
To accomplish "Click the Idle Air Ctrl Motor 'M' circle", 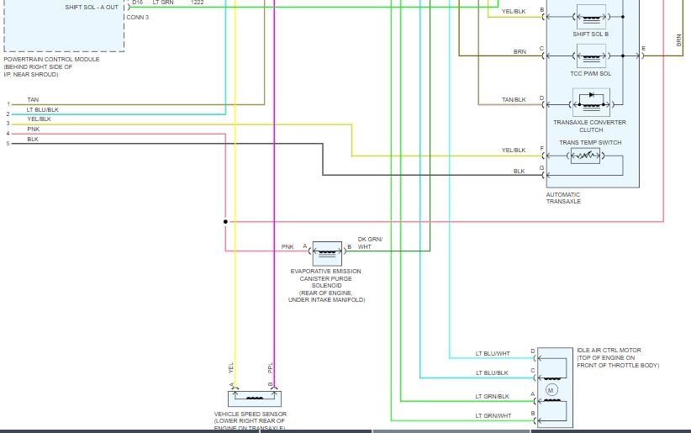I will [551, 390].
